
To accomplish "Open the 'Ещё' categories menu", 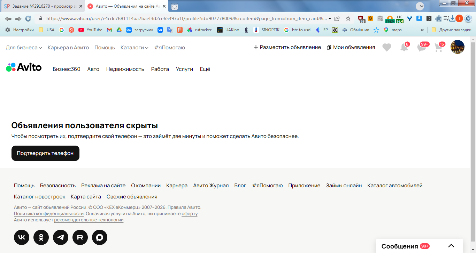I will (205, 69).
